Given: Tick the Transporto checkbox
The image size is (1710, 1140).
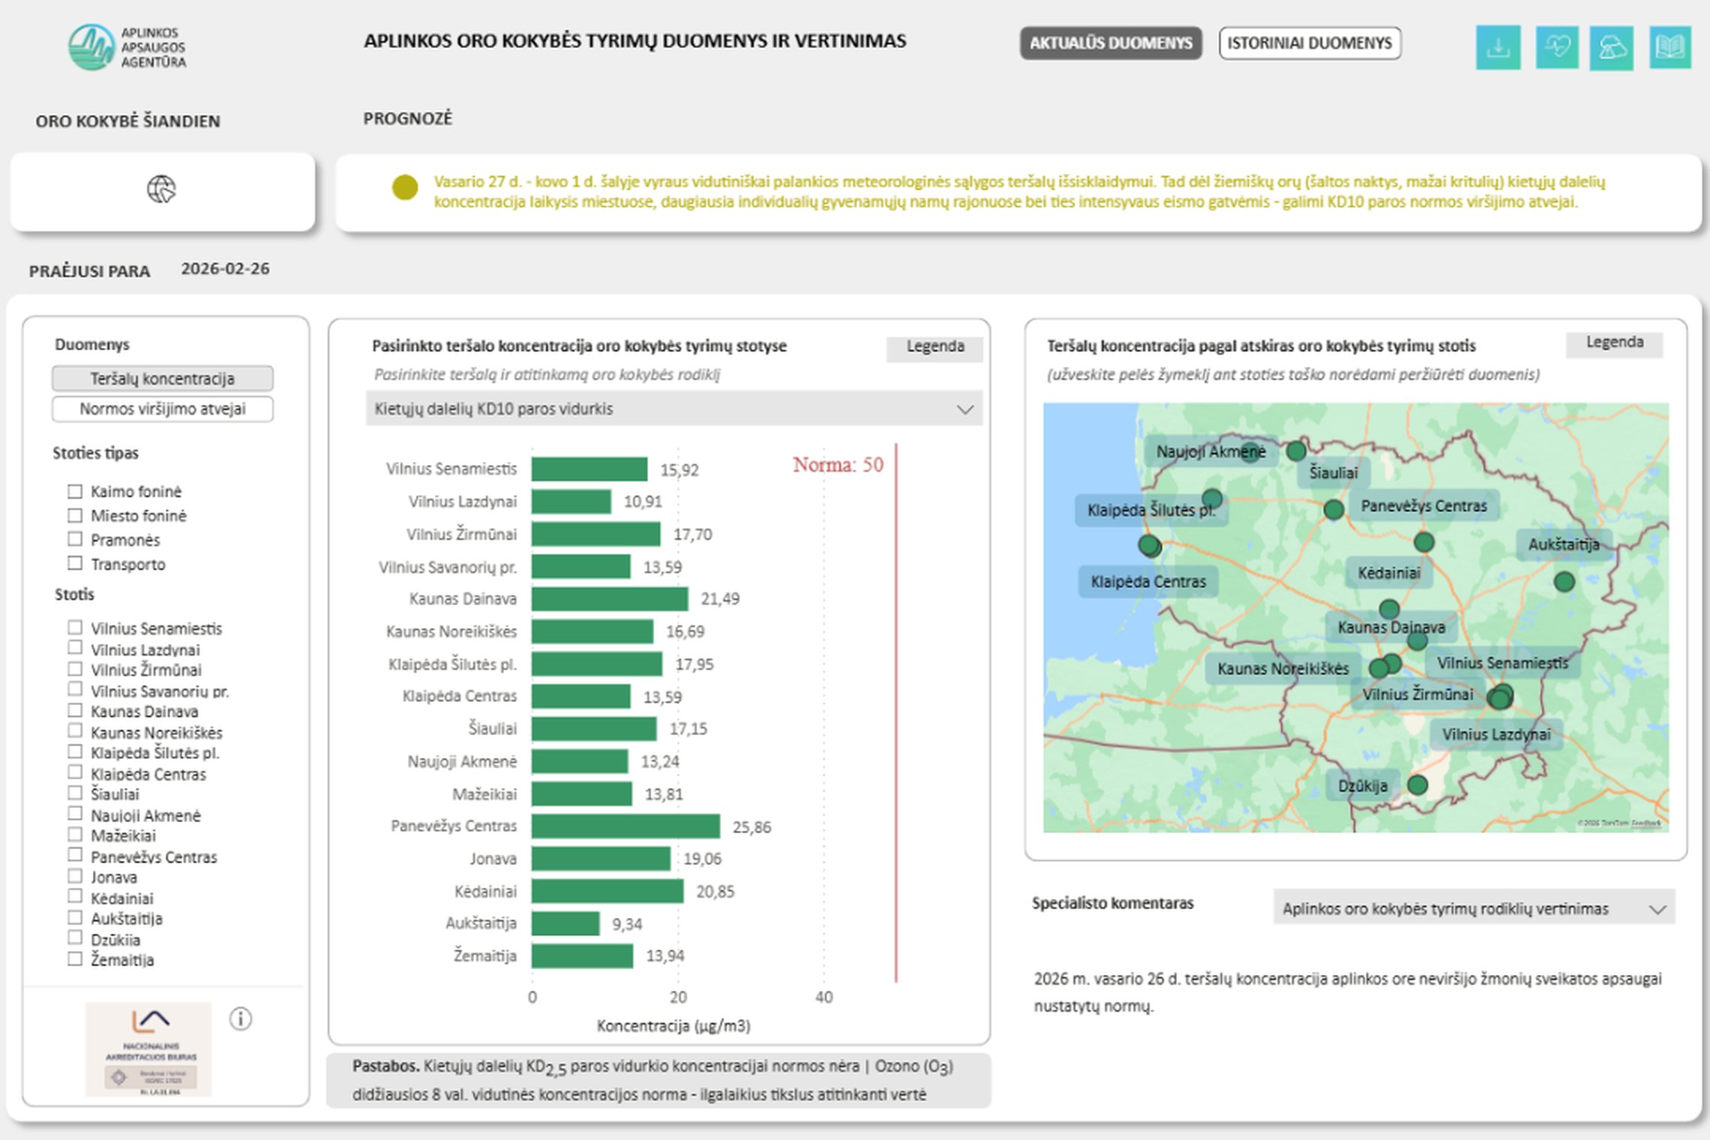Looking at the screenshot, I should point(75,562).
